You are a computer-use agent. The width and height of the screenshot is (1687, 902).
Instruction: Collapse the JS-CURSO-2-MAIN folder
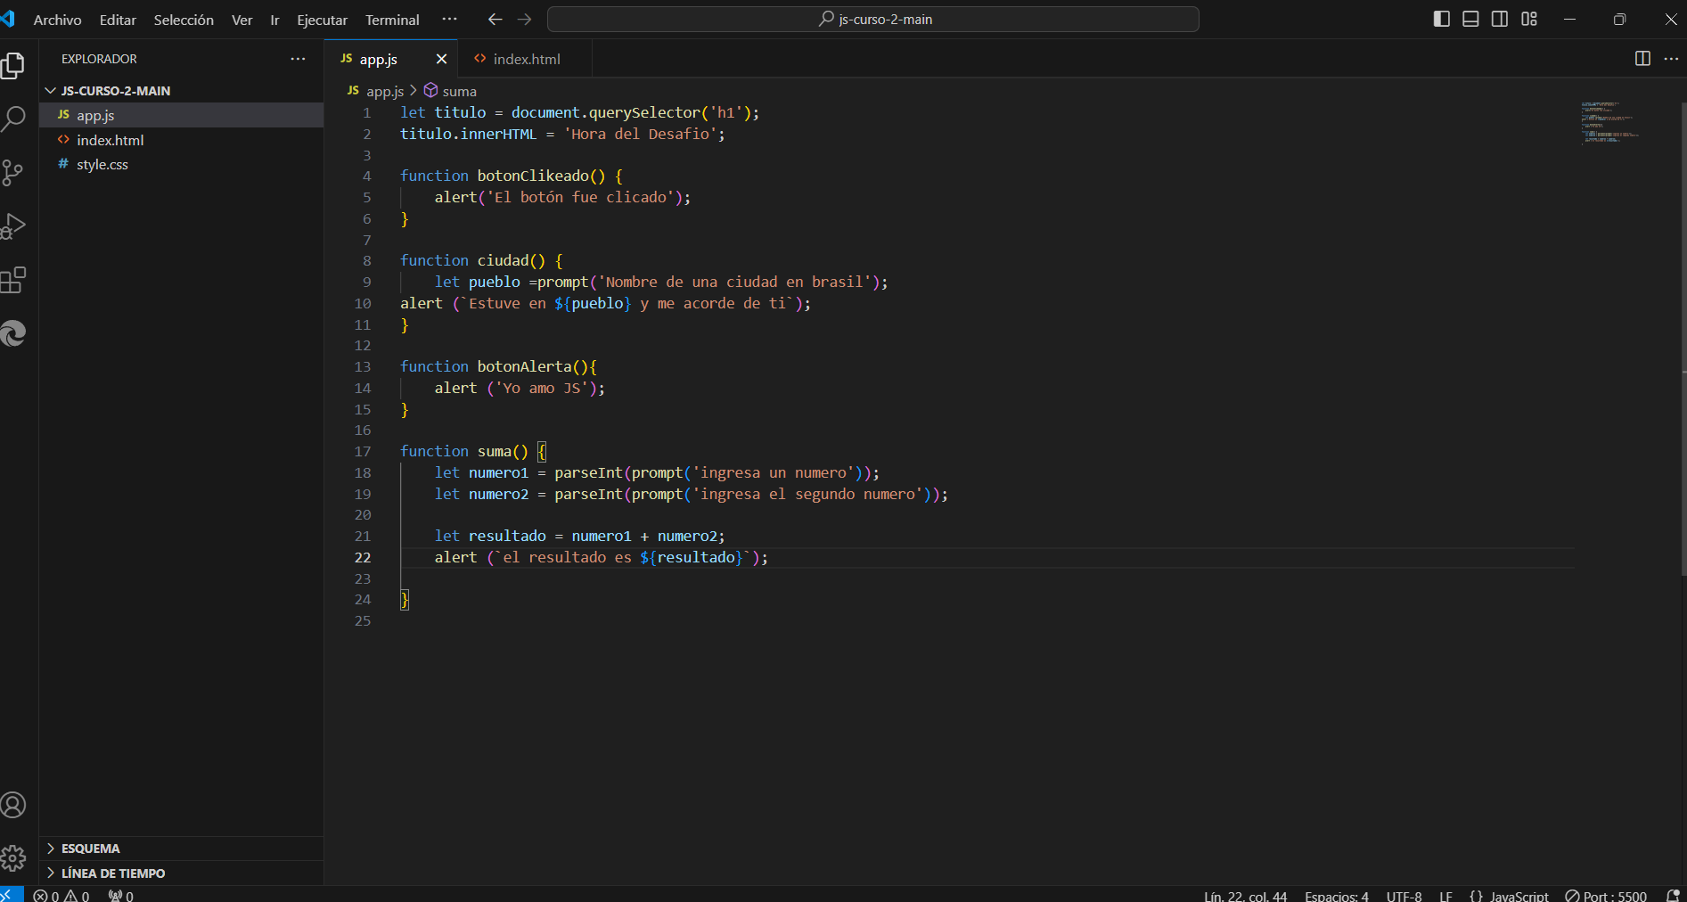[182, 91]
